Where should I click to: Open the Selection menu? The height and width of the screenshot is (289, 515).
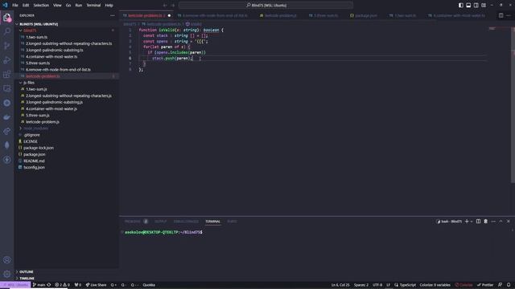point(41,6)
